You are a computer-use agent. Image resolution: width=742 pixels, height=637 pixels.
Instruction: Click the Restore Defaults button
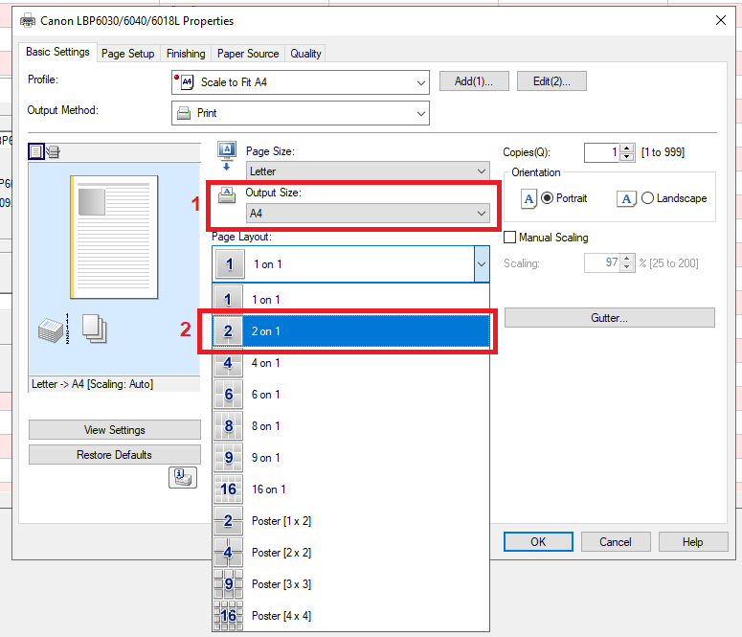point(114,455)
